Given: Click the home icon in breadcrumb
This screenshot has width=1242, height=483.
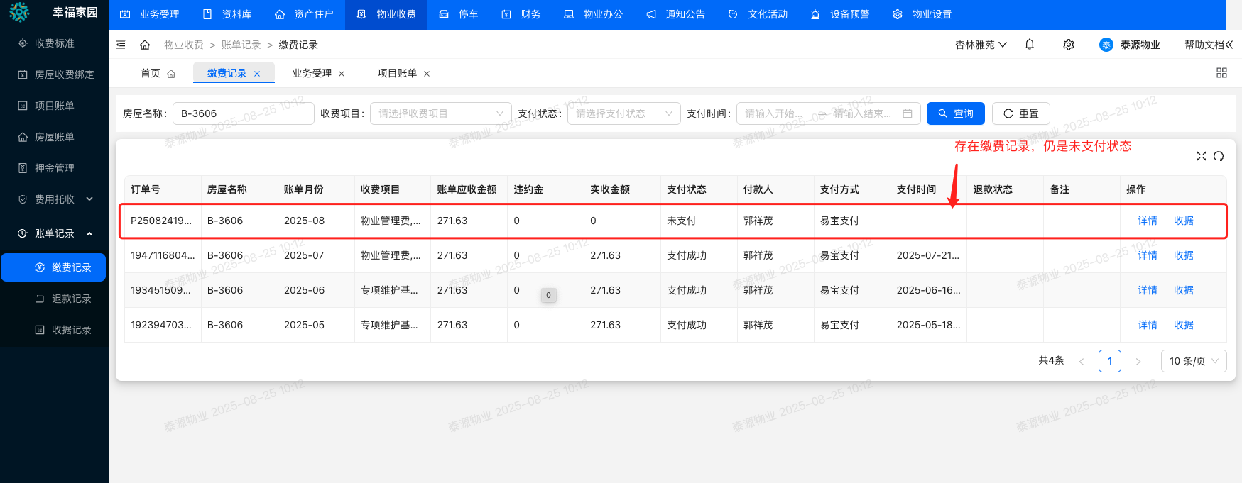Looking at the screenshot, I should [x=145, y=45].
